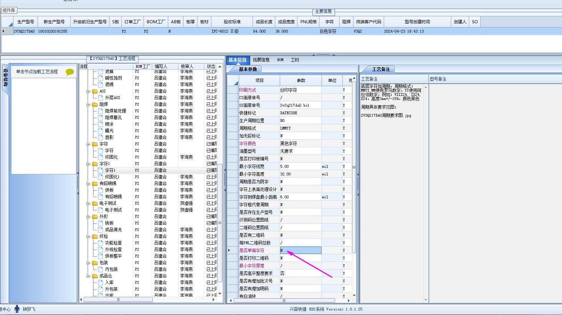Click document icon of 显影 step
The image size is (562, 315).
[100, 138]
